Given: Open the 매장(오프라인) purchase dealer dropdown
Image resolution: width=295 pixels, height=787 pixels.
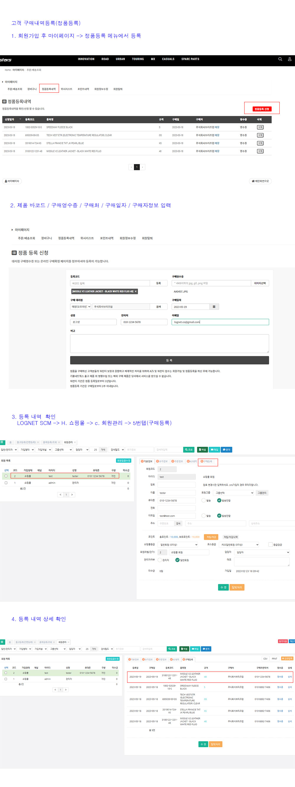Looking at the screenshot, I should (x=81, y=307).
